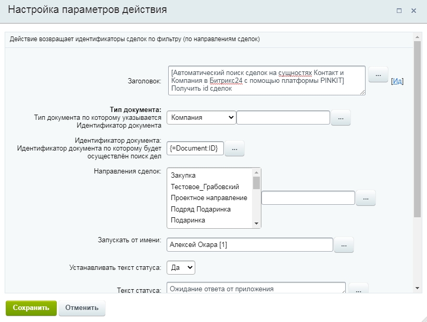
Task: Click the Document:ID input field
Action: tap(195, 148)
